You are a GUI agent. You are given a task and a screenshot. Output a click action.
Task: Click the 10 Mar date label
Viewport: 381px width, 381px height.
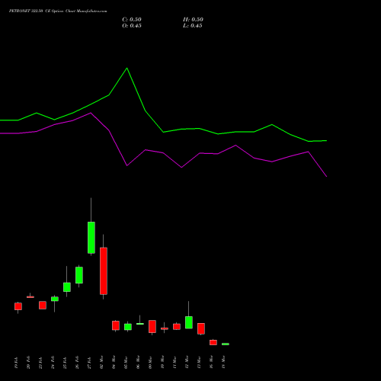click(162, 362)
